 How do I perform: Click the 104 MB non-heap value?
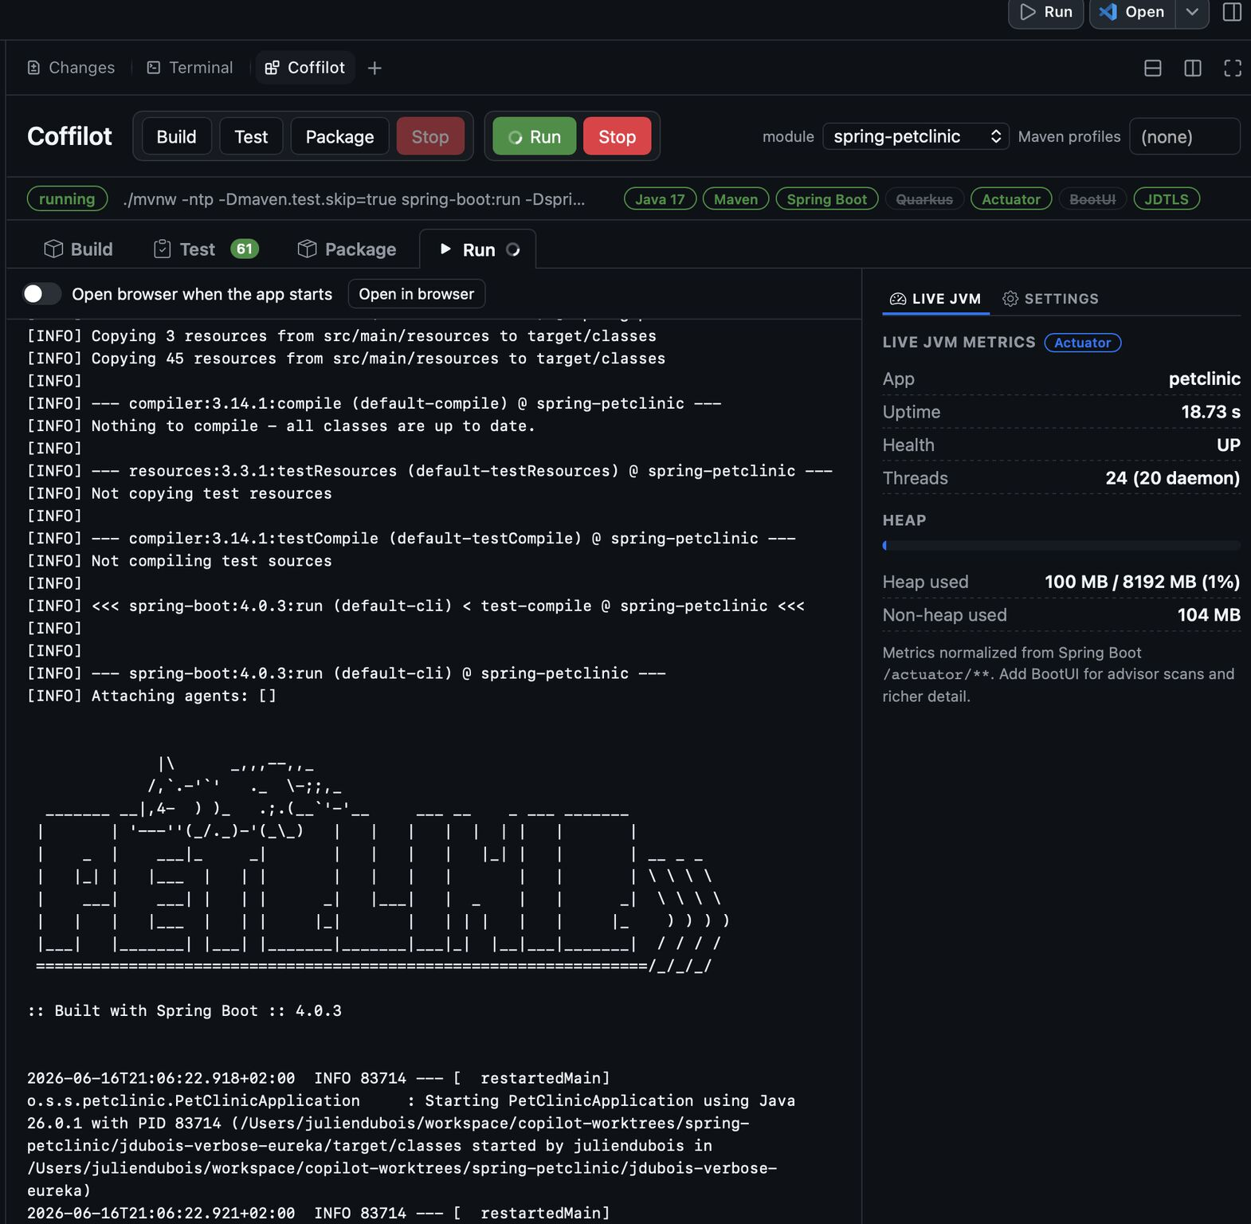[1209, 615]
